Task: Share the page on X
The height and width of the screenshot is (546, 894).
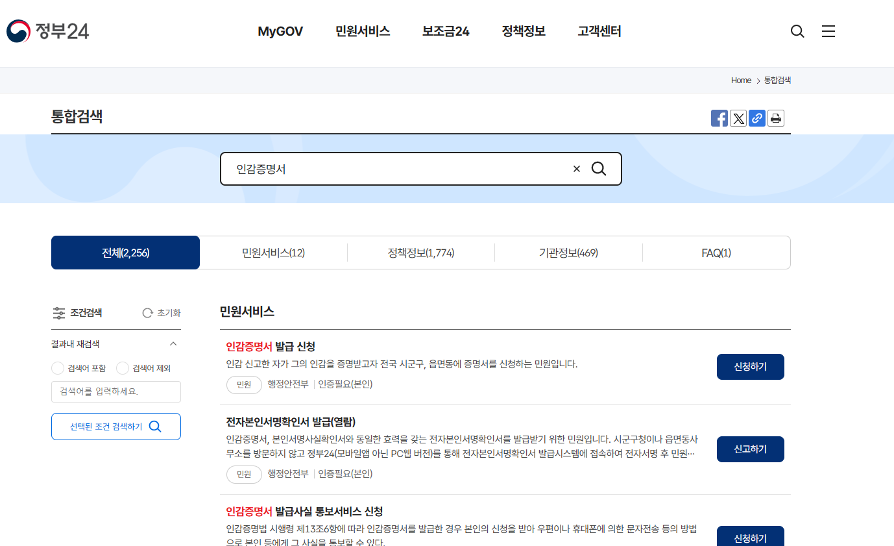Action: [x=738, y=118]
